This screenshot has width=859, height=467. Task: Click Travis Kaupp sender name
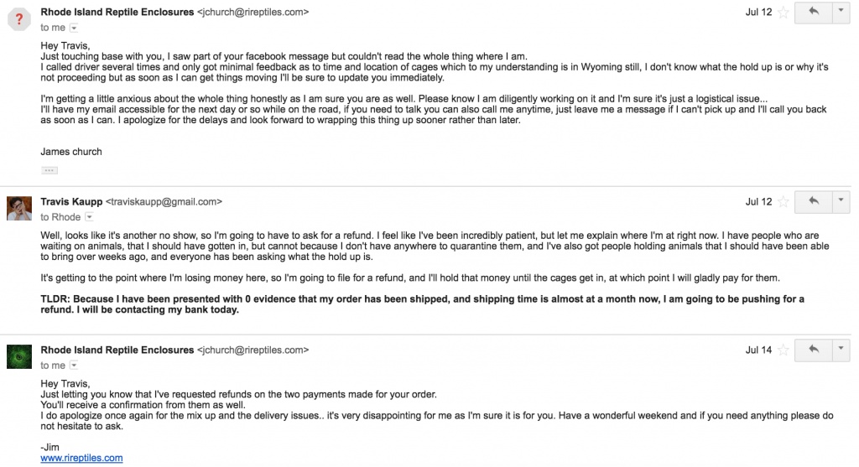point(71,201)
